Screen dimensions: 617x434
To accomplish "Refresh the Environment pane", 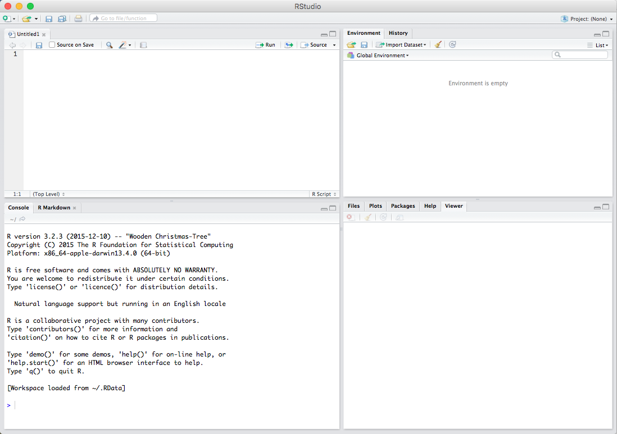I will point(452,45).
